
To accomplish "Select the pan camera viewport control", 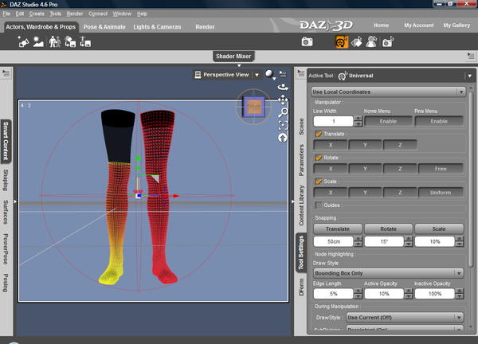I will (x=283, y=100).
